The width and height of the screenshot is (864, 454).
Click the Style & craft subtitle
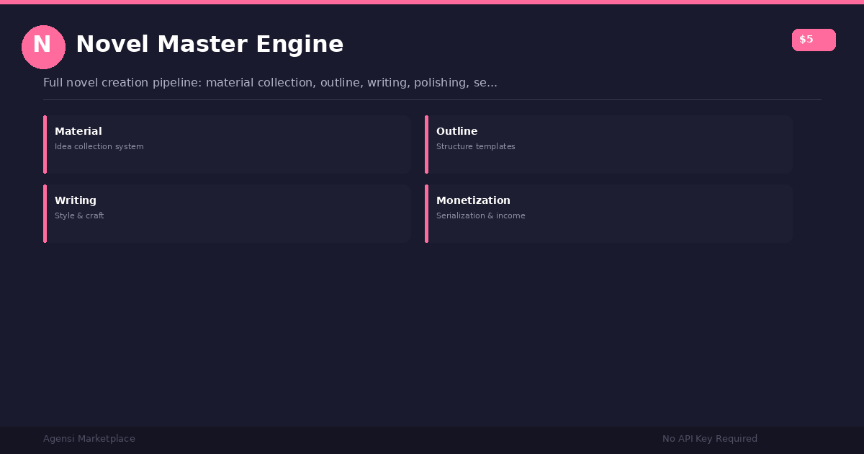tap(79, 216)
